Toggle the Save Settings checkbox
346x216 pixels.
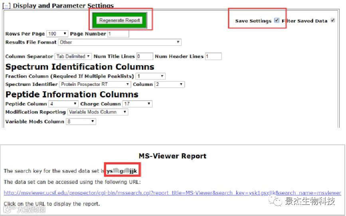point(277,20)
